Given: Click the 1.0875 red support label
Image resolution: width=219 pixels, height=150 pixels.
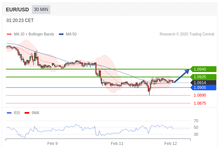Looking at the screenshot, I should [200, 103].
